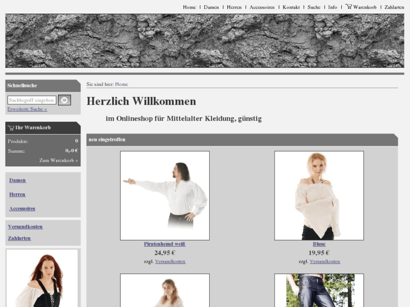The width and height of the screenshot is (410, 307).
Task: Click the cart icon beside Ihr Warenkorb
Action: pyautogui.click(x=11, y=128)
